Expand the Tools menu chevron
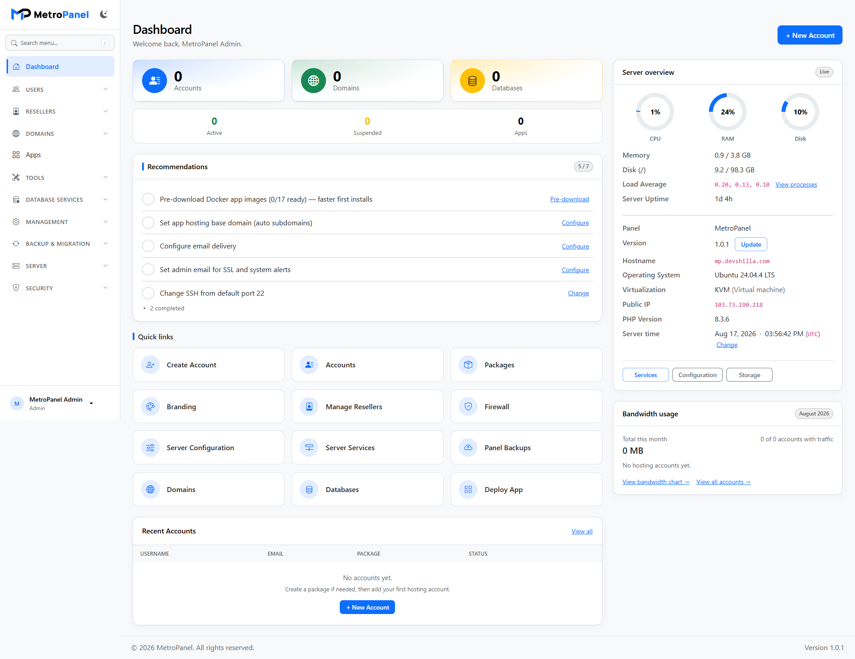 coord(106,177)
